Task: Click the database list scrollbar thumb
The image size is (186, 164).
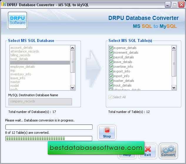Action: click(x=73, y=62)
